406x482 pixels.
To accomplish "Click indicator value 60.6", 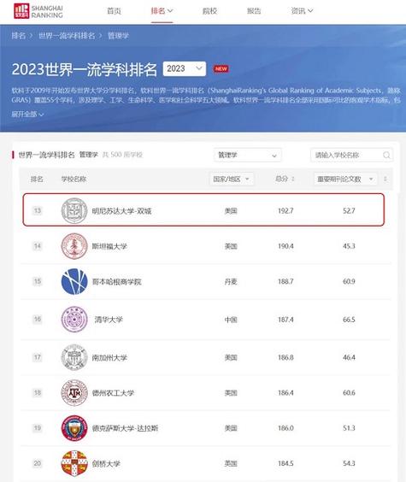I will (x=349, y=393).
